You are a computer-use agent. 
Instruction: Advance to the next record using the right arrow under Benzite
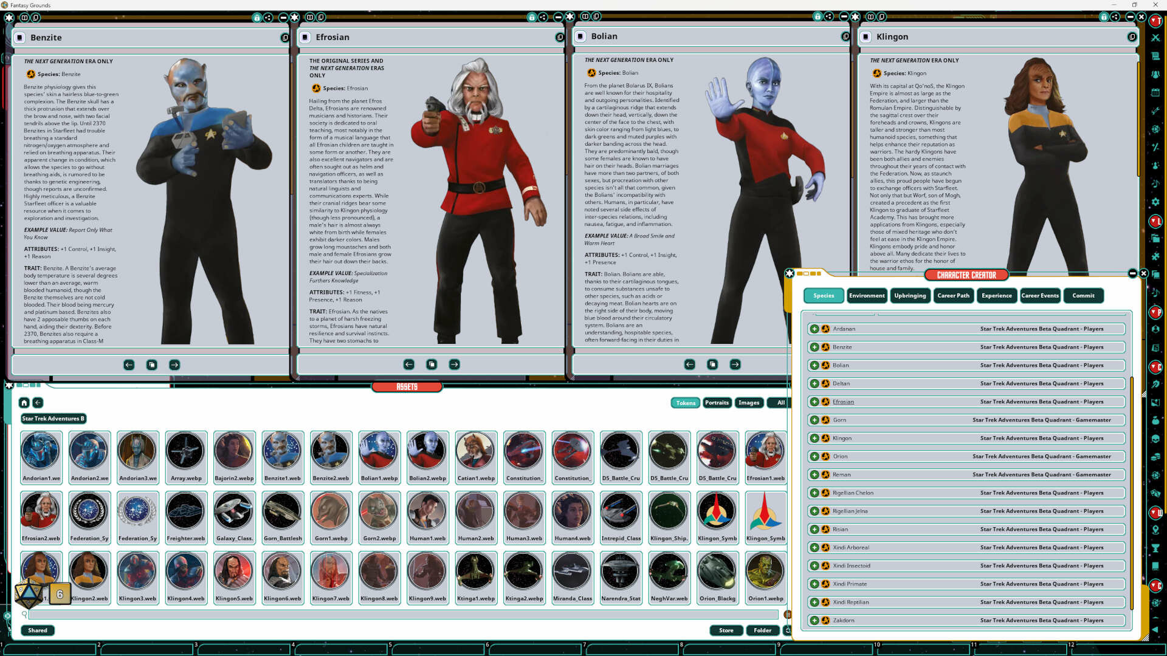[174, 365]
